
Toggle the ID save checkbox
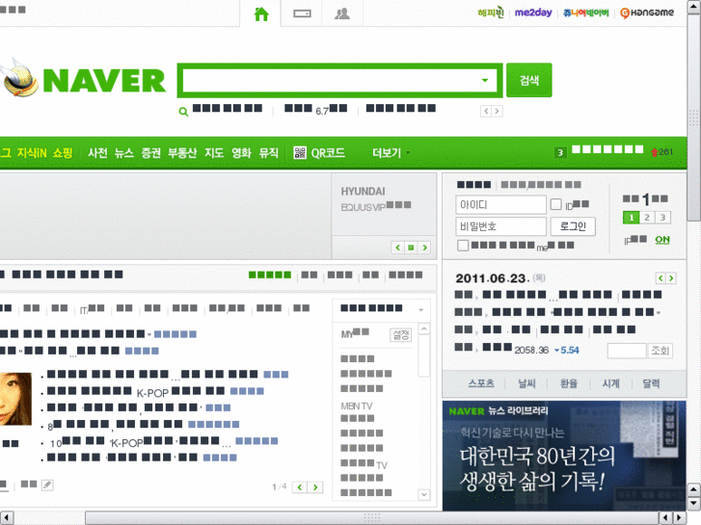(555, 204)
